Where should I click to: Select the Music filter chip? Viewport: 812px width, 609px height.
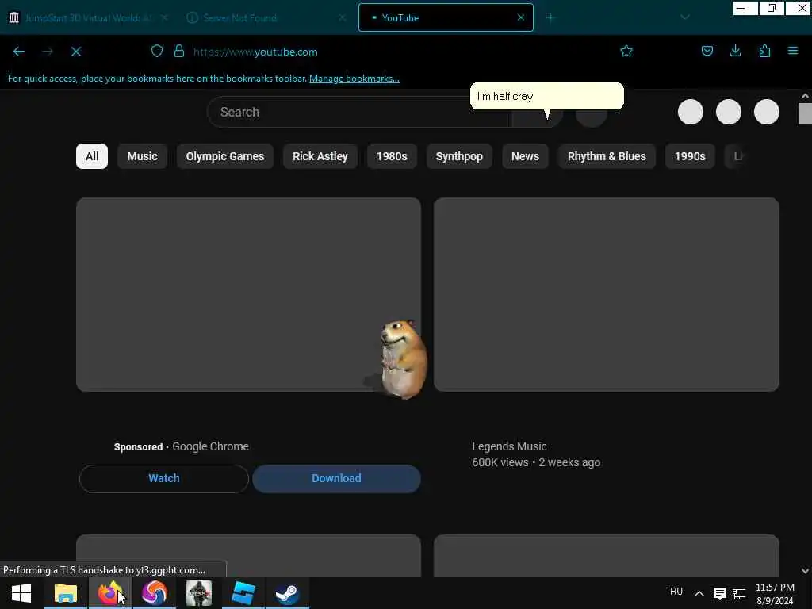142,156
